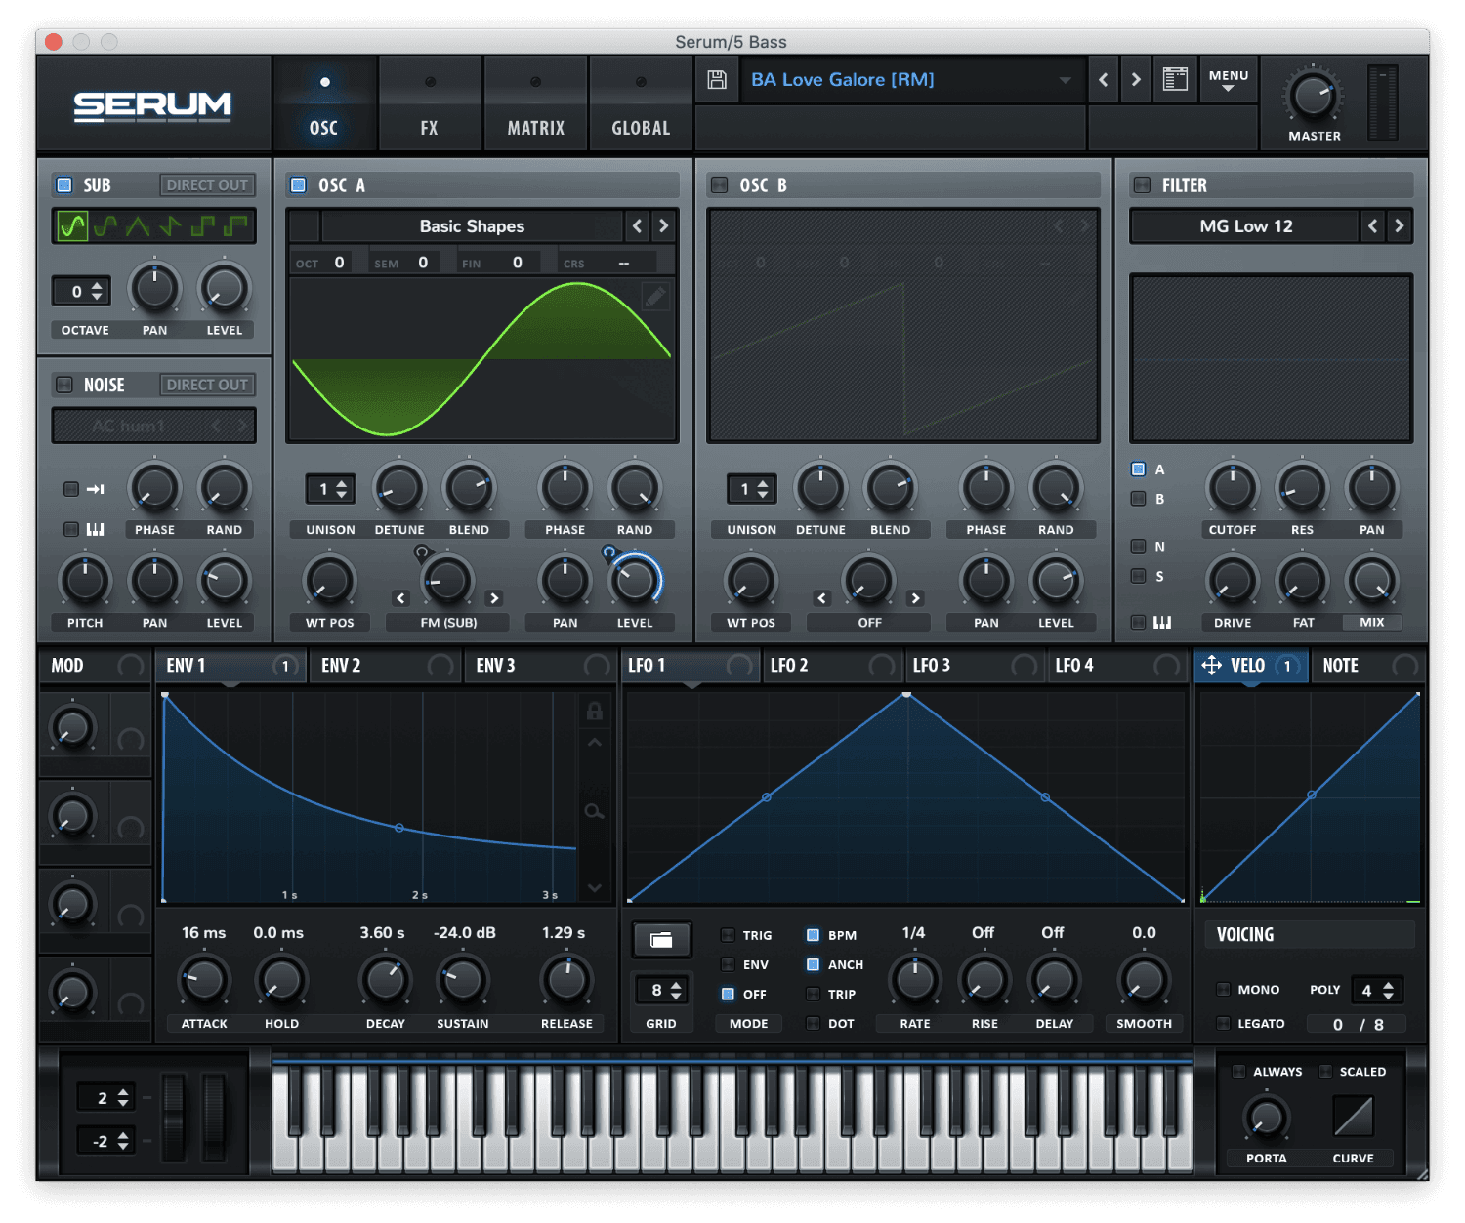
Task: Toggle the envelope graph lock icon
Action: pos(594,711)
